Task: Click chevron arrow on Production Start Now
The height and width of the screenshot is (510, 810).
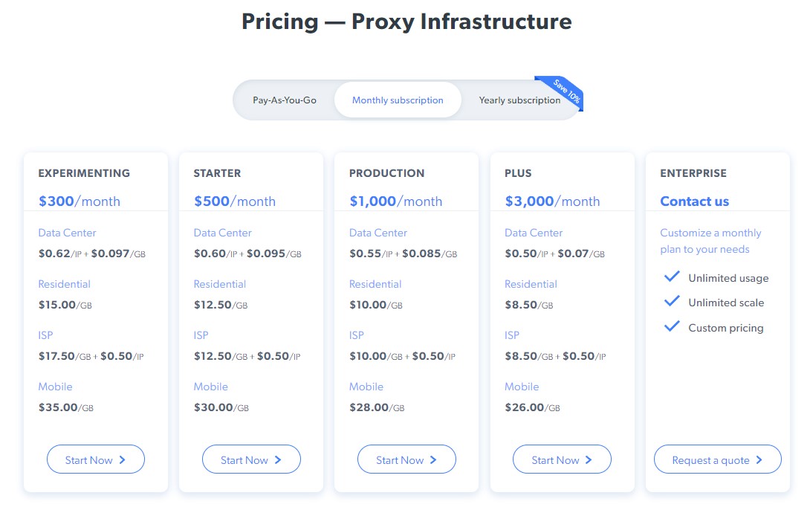Action: tap(433, 460)
